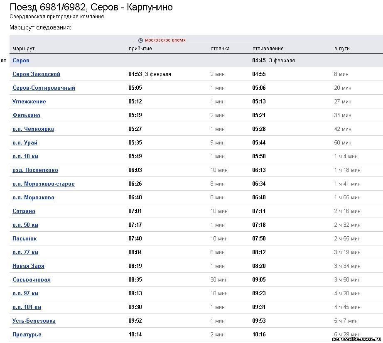
Task: Open the Усть-Березовка station link
Action: 34,321
